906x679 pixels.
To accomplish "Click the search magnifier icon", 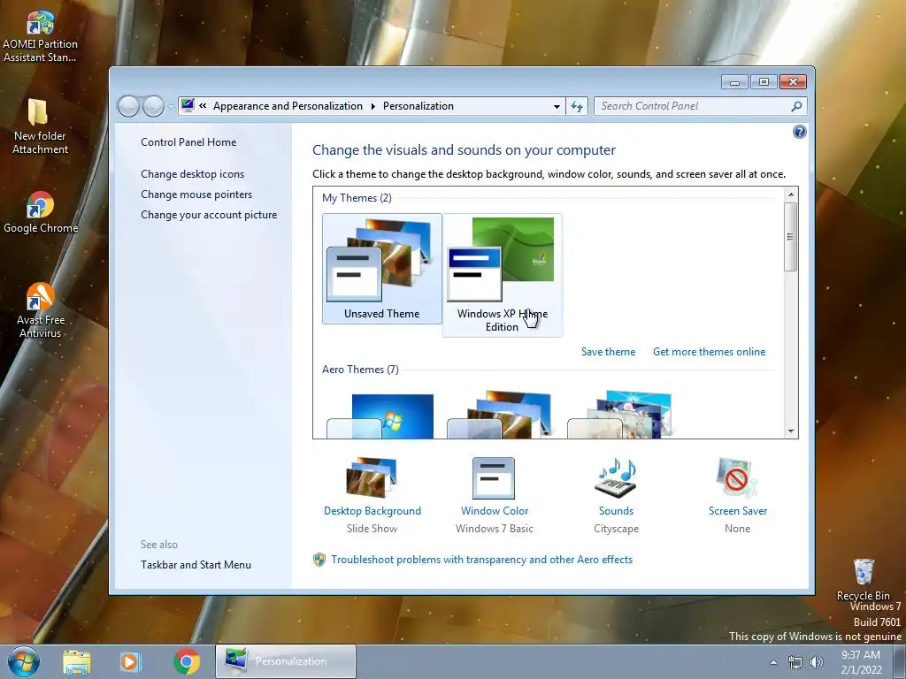I will [x=796, y=106].
